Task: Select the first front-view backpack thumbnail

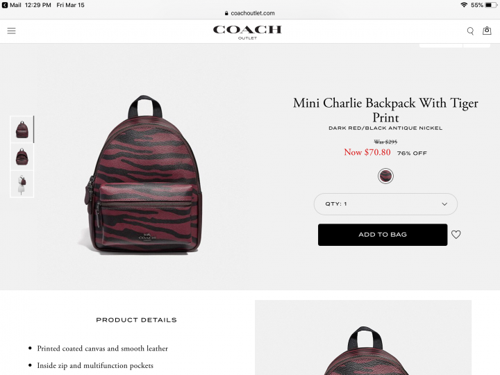Action: pos(22,129)
